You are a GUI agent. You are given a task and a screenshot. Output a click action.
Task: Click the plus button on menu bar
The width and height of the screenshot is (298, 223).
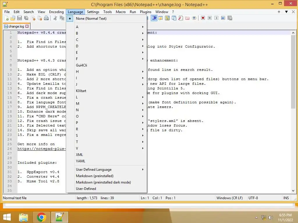tap(279, 12)
